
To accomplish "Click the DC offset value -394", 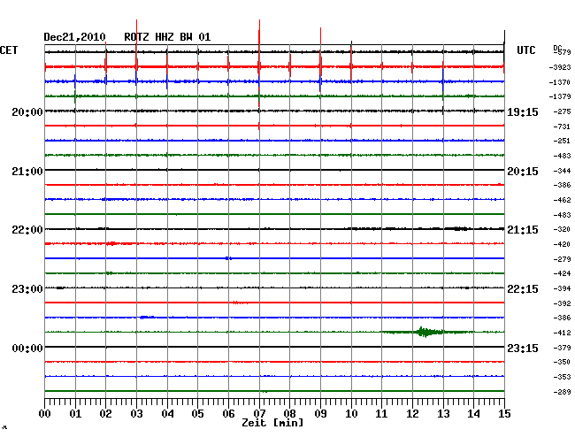I will (x=562, y=289).
